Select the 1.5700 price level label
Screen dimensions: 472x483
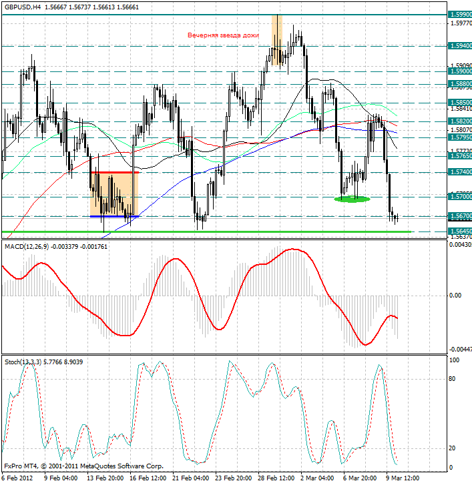pyautogui.click(x=460, y=197)
